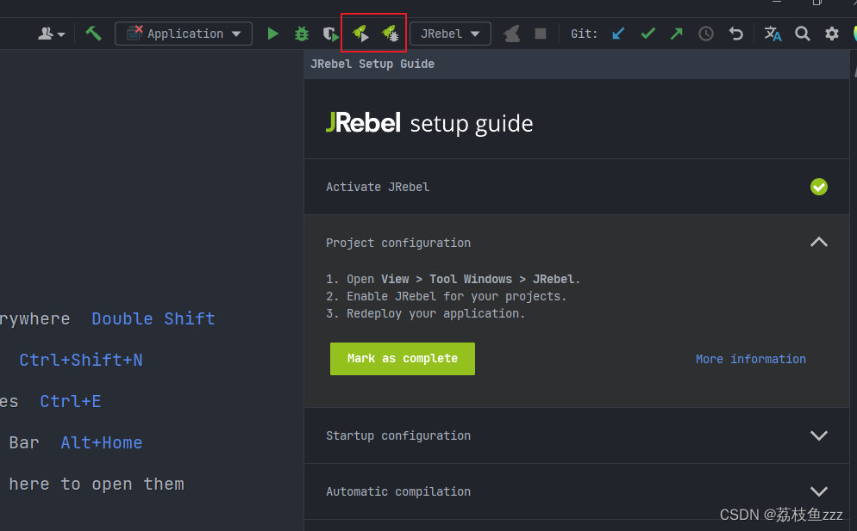
Task: Update project with Git blue arrow
Action: coord(618,34)
